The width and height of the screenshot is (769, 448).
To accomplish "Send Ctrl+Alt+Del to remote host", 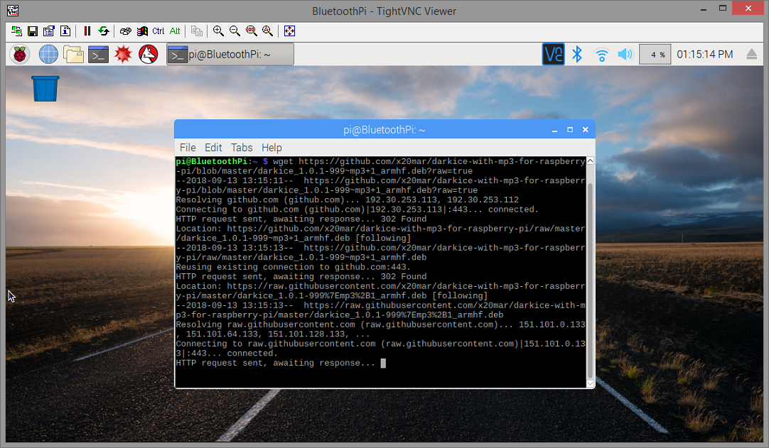I will tap(126, 31).
